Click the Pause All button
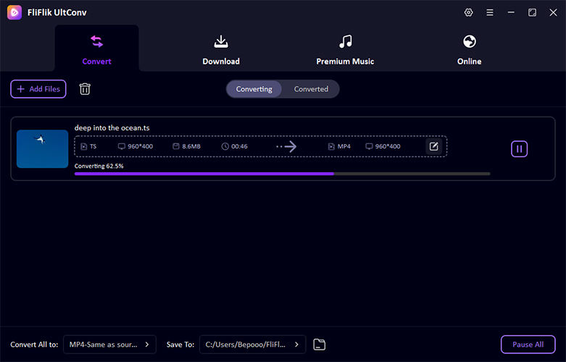The width and height of the screenshot is (566, 362). (528, 345)
